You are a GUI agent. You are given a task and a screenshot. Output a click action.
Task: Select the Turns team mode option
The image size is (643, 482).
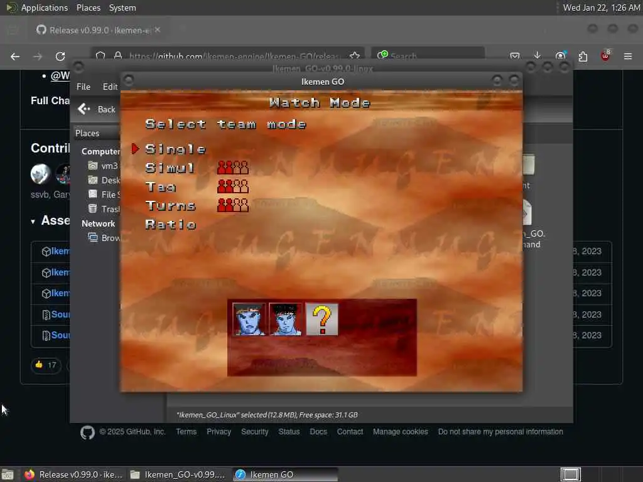(x=171, y=205)
